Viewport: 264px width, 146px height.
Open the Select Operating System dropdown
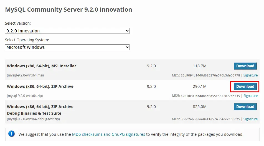(67, 47)
